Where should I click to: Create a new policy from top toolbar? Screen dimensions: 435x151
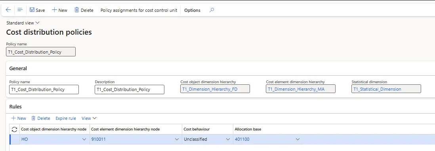click(60, 10)
